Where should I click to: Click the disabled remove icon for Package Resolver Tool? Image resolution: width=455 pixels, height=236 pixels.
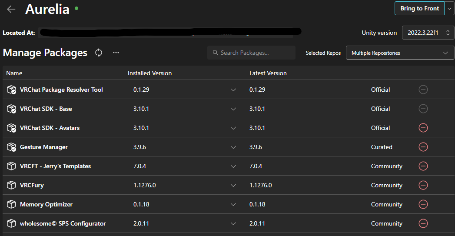[423, 90]
